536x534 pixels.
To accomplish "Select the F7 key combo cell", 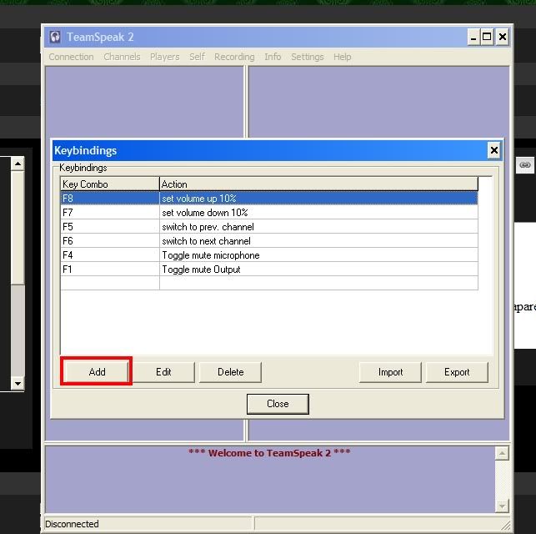I will [110, 213].
